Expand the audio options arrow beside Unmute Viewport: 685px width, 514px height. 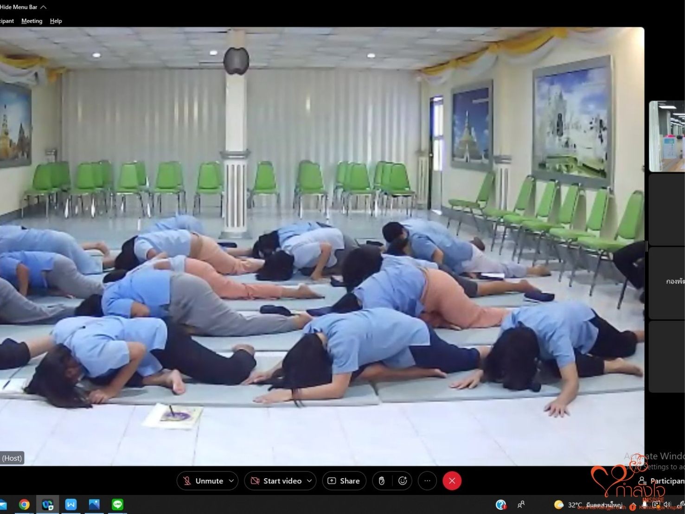click(x=231, y=481)
